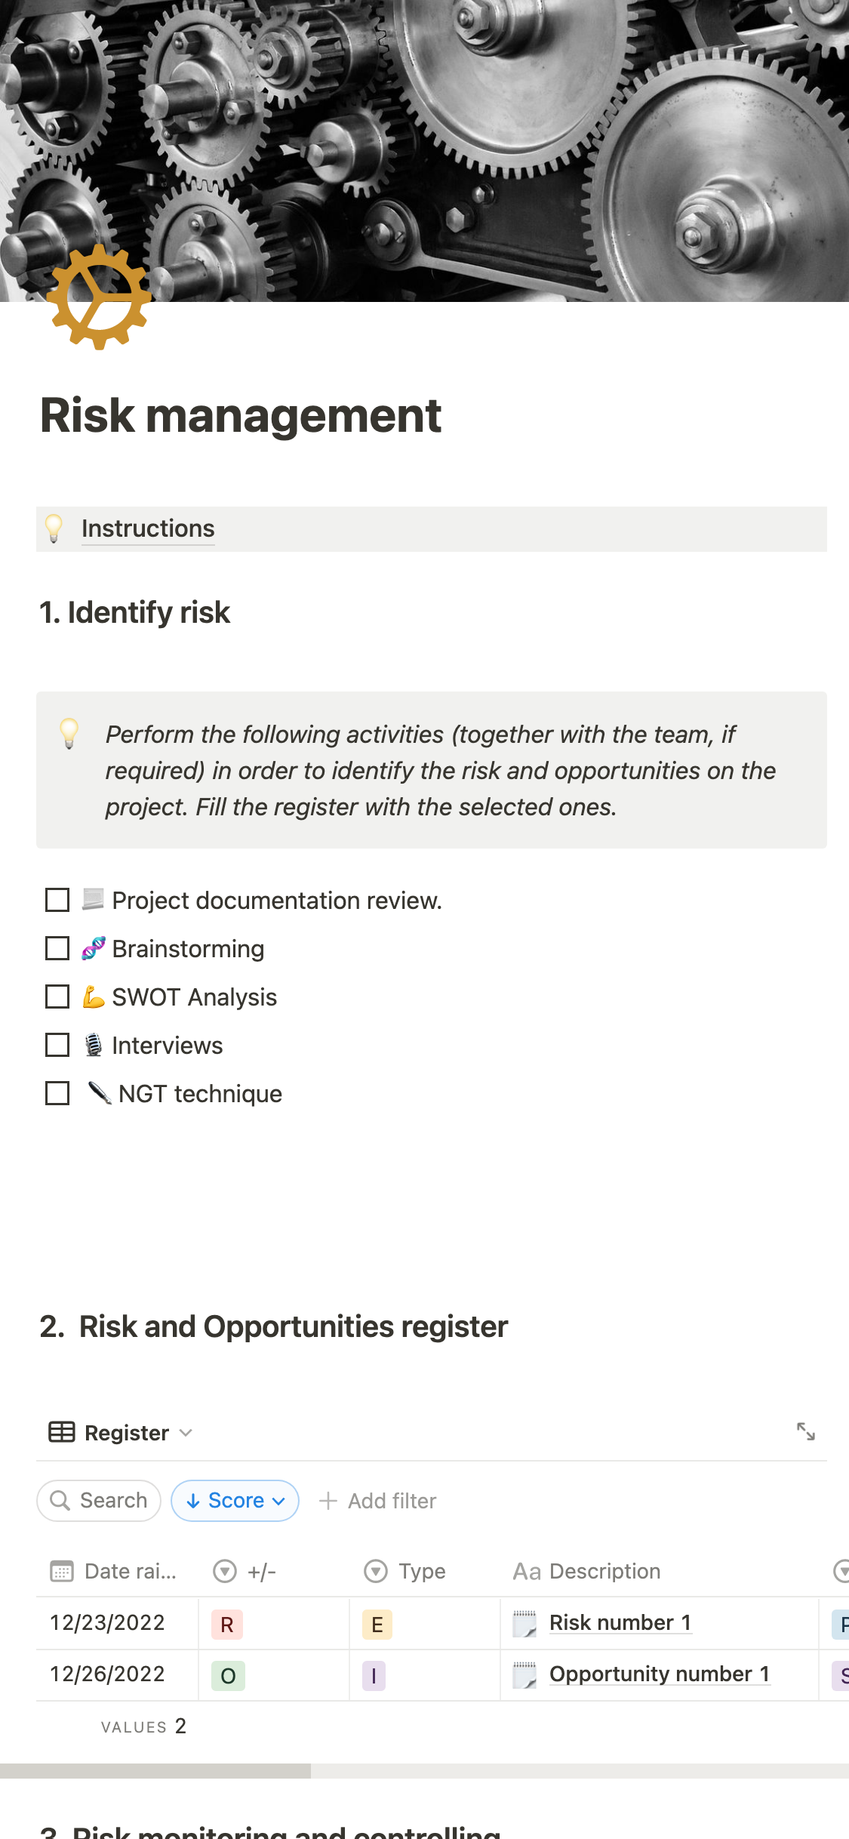Check the Interviews checkbox
This screenshot has width=849, height=1839.
pyautogui.click(x=57, y=1045)
